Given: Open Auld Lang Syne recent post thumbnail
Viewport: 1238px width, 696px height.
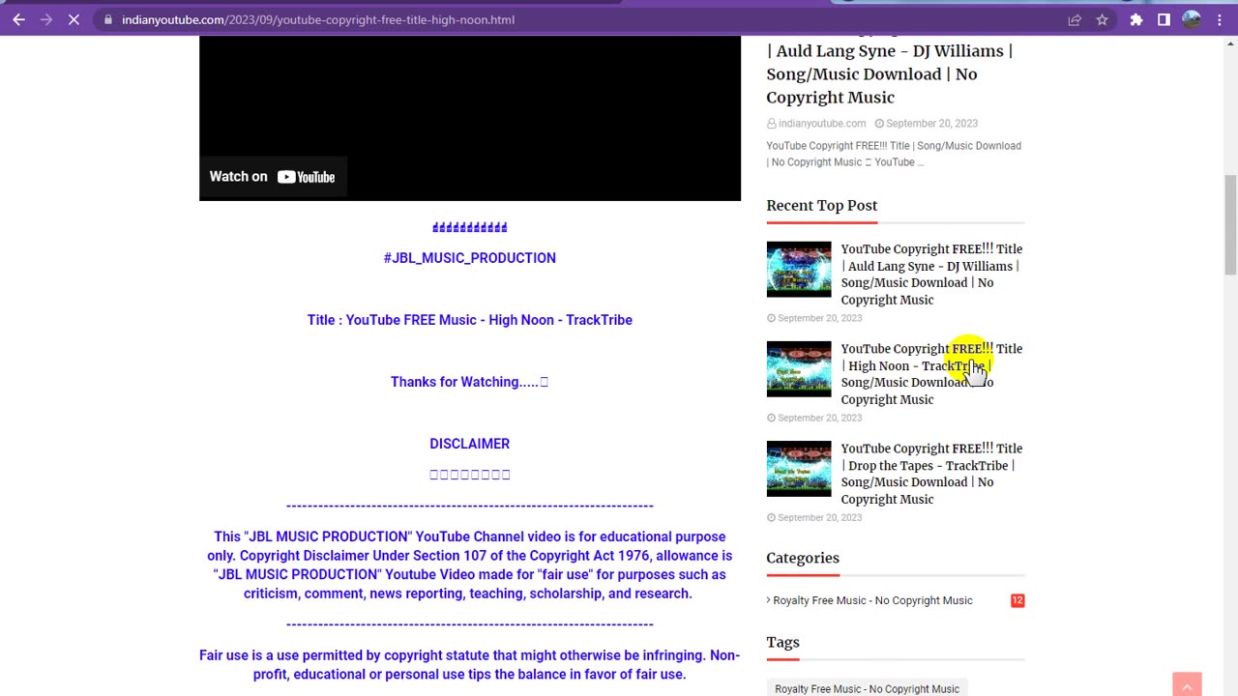Looking at the screenshot, I should click(x=799, y=269).
